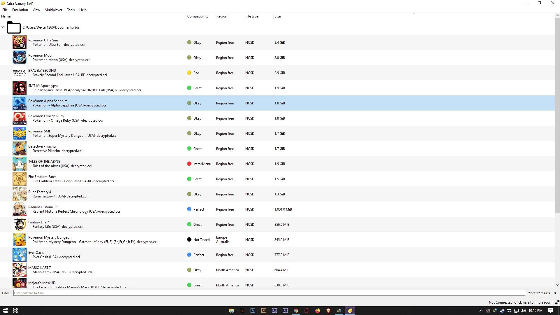The height and width of the screenshot is (315, 560).
Task: Select the Pokémon Moon game icon
Action: (19, 57)
